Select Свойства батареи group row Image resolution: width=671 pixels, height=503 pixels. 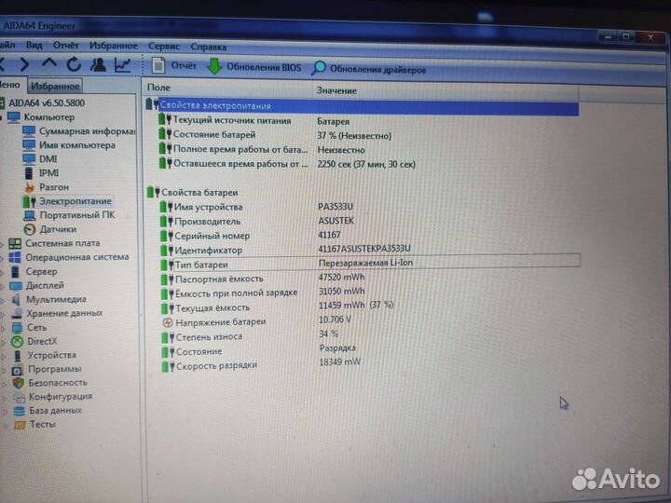362,193
